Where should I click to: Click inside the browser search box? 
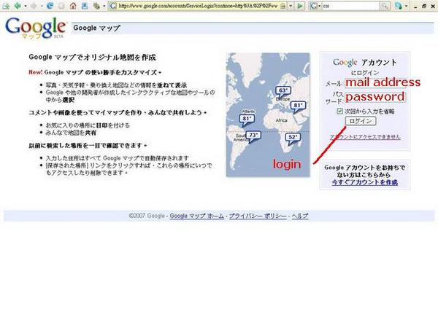pyautogui.click(x=350, y=6)
